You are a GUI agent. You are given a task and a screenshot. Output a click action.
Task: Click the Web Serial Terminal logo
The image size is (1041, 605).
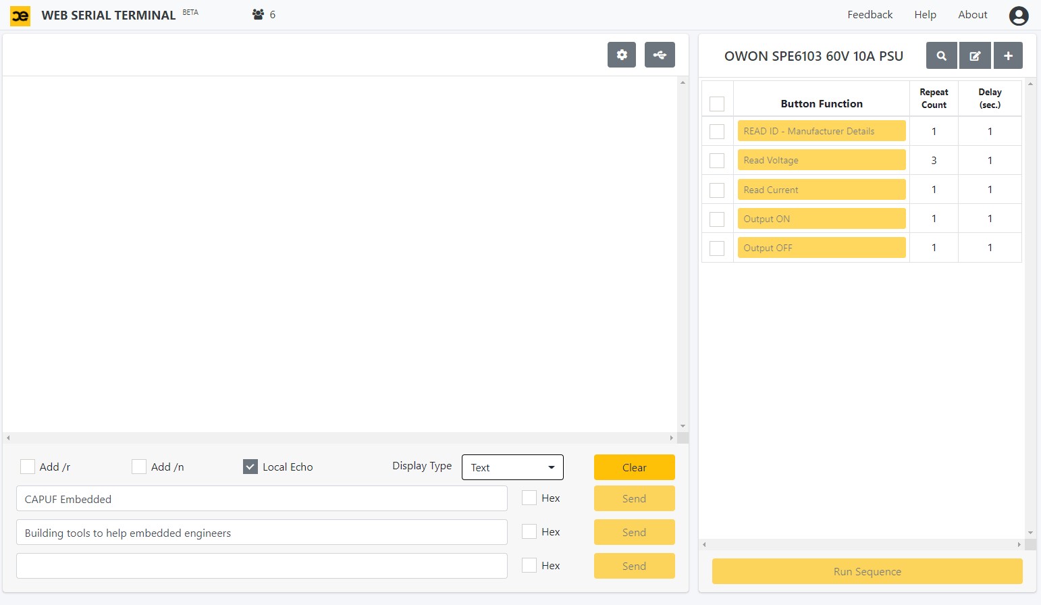click(x=20, y=16)
